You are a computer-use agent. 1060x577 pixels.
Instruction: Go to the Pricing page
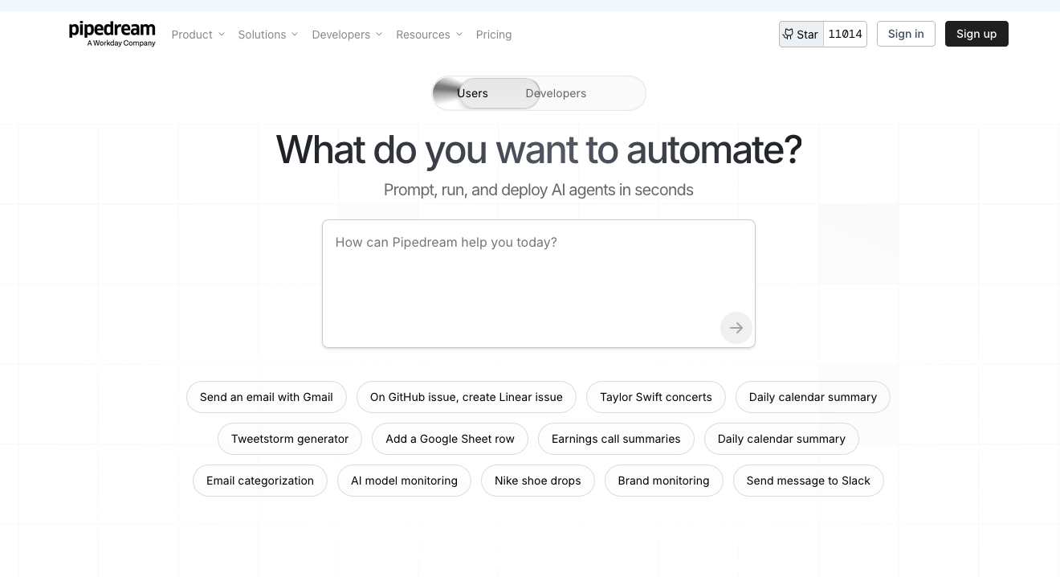493,35
